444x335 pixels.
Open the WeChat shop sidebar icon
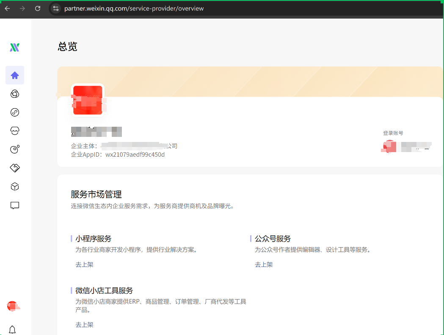click(15, 131)
